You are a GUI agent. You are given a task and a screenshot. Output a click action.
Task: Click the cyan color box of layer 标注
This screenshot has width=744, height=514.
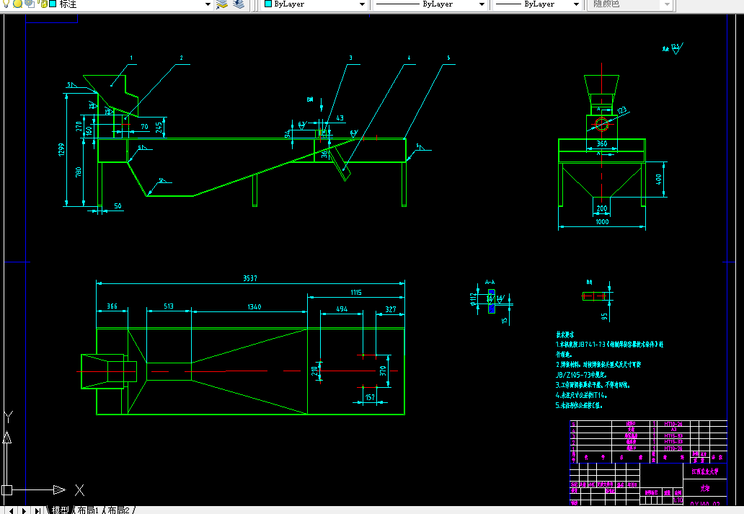point(53,4)
